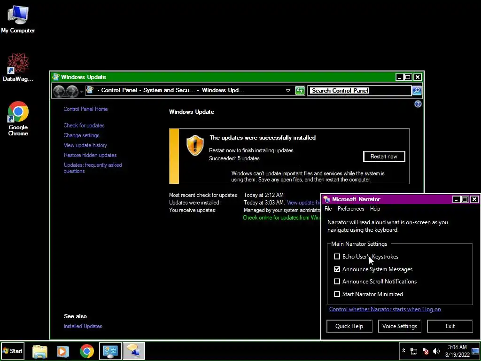Screen dimensions: 481x361
Task: Click the taskbar clock and date
Action: (458, 351)
